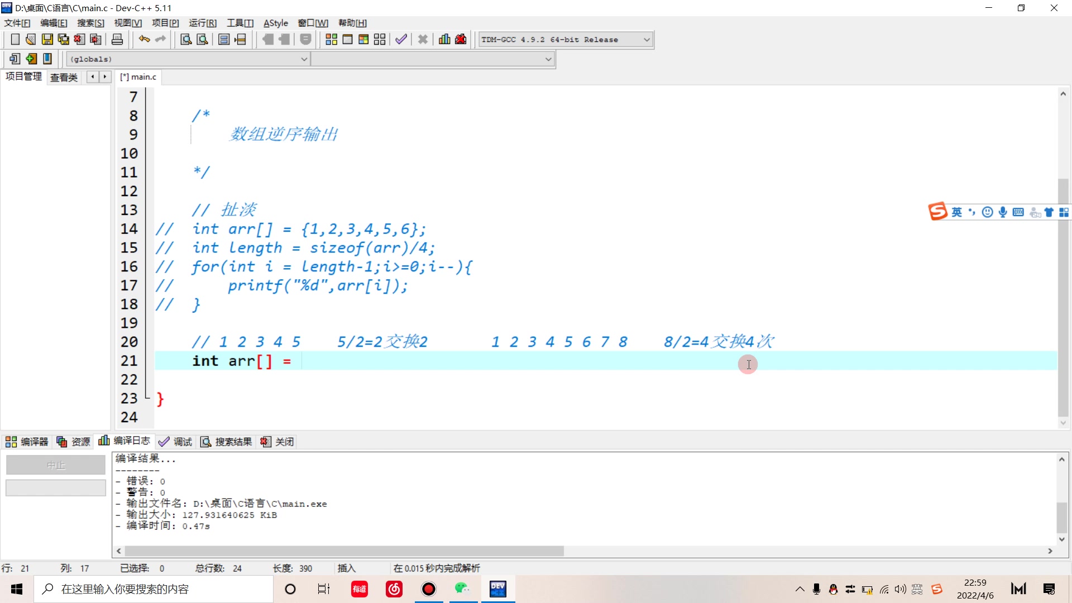Click the 中止 abort button
Screen dimensions: 1072x603
click(x=56, y=465)
